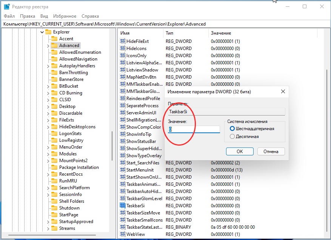Click the Start_SearchFiles value icon

[122, 163]
